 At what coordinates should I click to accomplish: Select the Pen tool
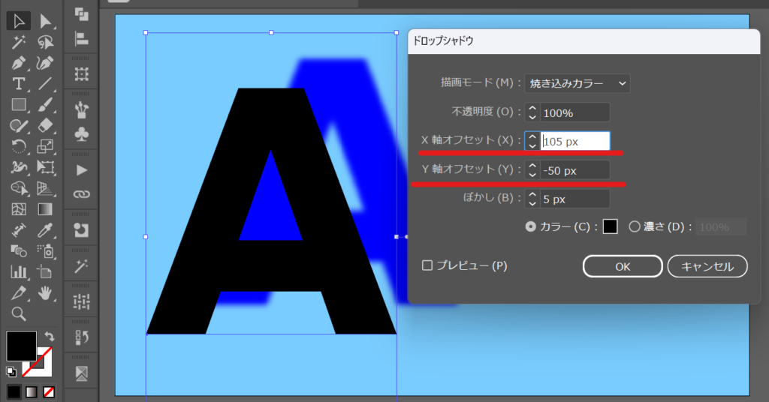click(19, 63)
